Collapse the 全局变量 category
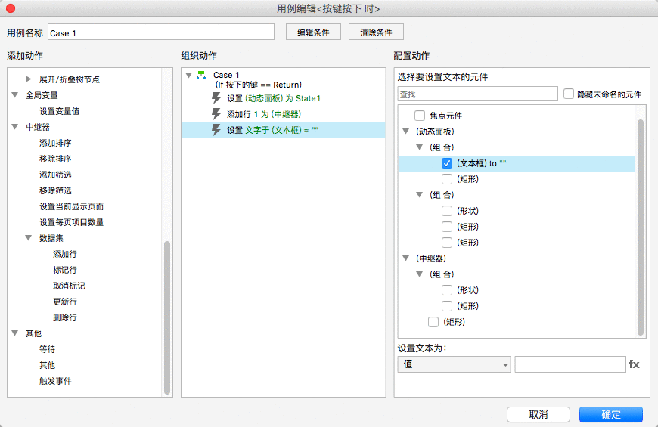The width and height of the screenshot is (658, 427). [x=15, y=94]
